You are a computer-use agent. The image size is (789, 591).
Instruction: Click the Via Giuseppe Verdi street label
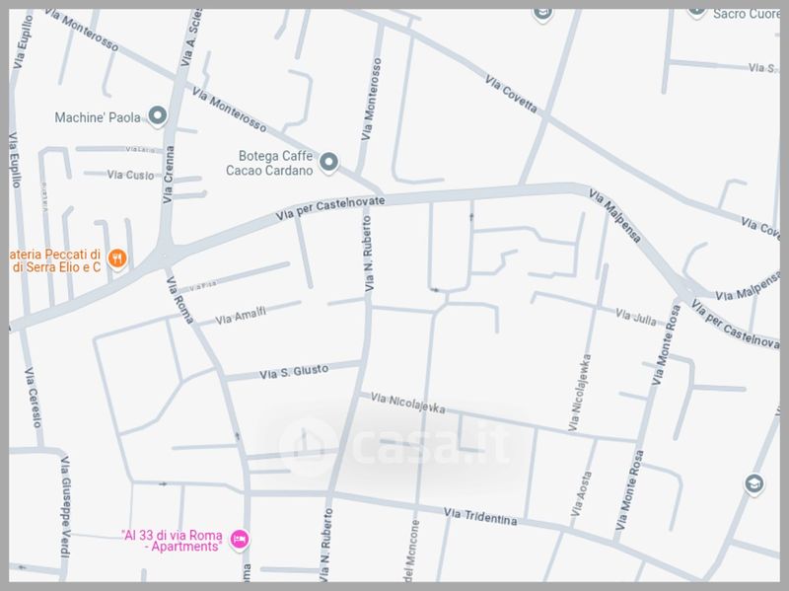pyautogui.click(x=65, y=506)
